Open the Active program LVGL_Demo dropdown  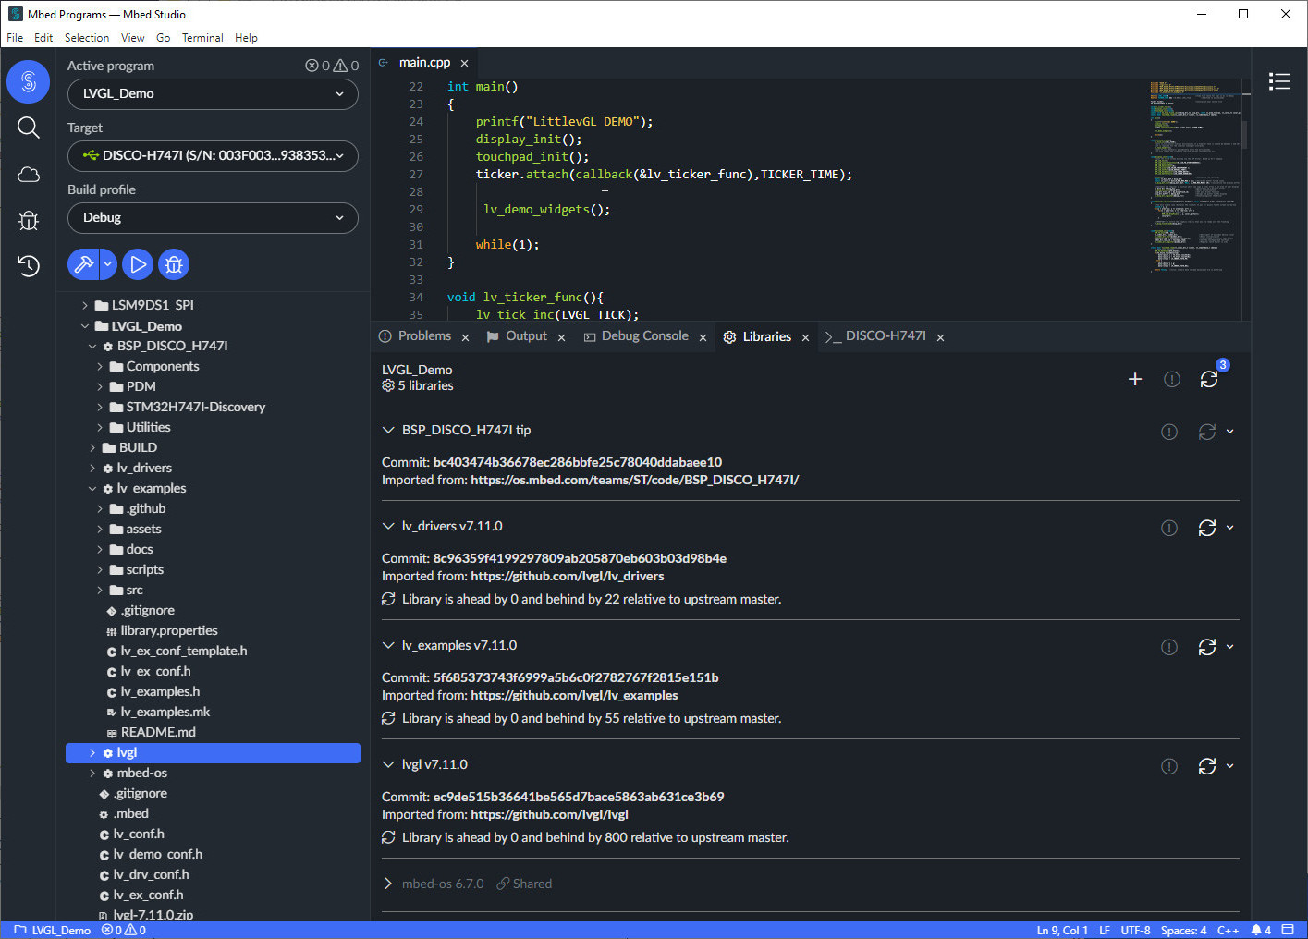[213, 94]
